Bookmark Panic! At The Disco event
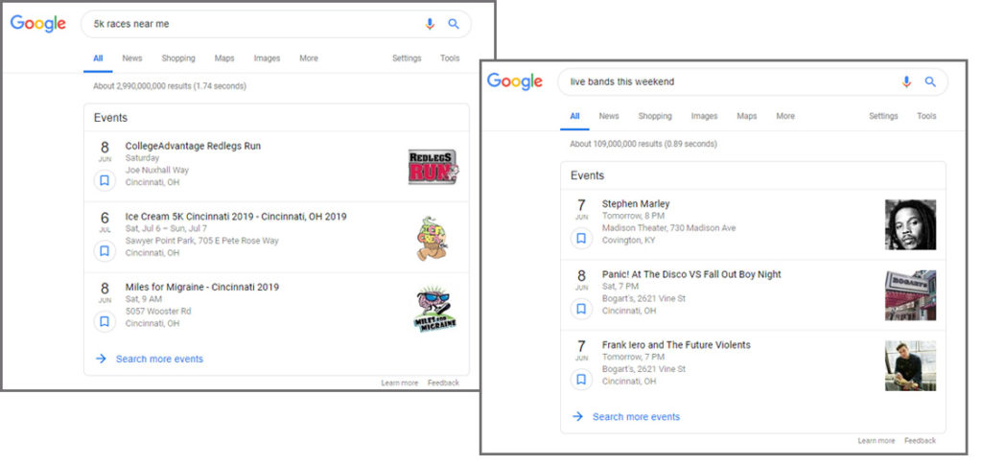 pyautogui.click(x=581, y=309)
